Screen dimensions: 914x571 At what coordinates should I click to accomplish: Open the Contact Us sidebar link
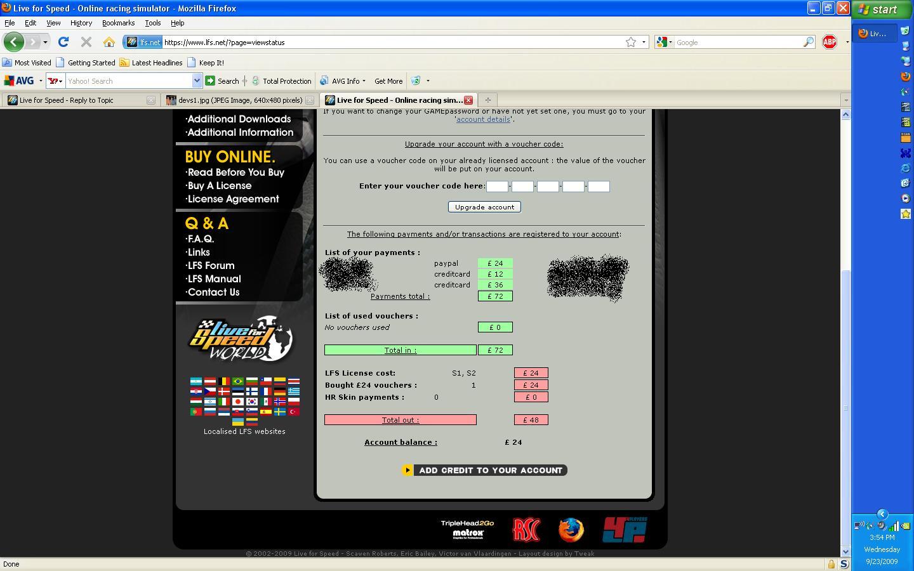[x=213, y=292]
